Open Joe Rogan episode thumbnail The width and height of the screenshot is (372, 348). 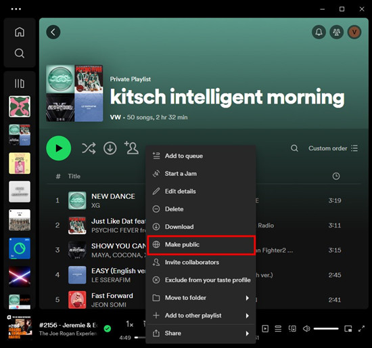20,327
